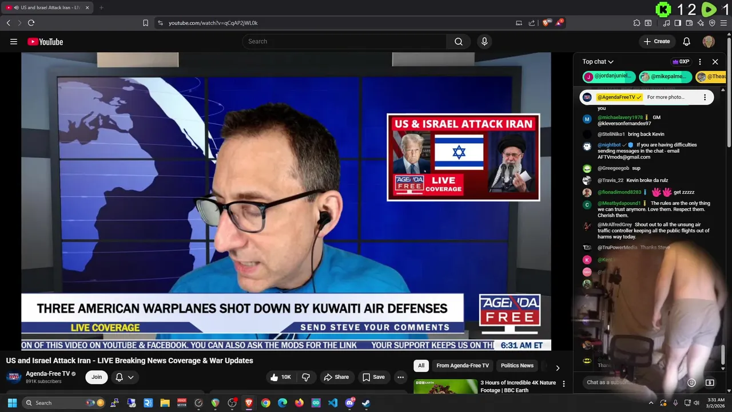Open pinned @AgendaFreeTV chat message
Screen dimensions: 732x412
(647, 97)
